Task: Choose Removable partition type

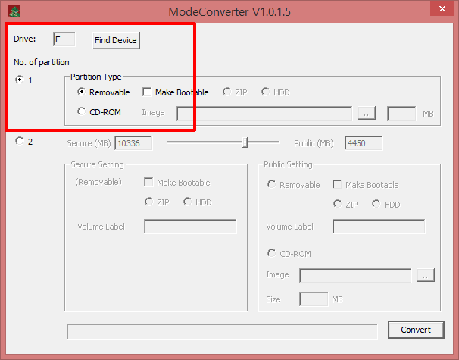Action: pos(82,92)
